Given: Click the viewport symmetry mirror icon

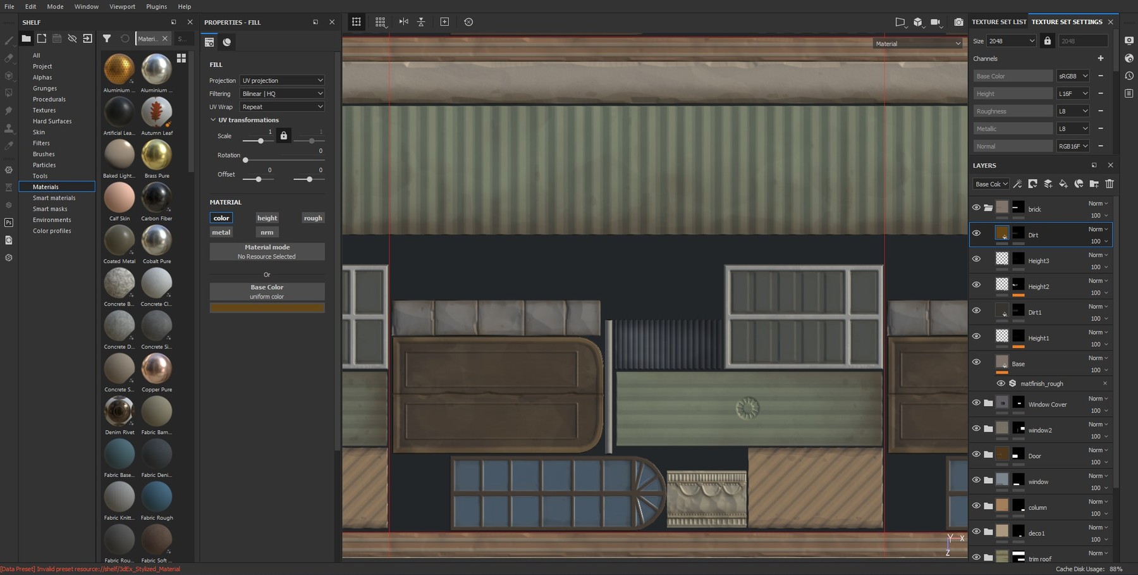Looking at the screenshot, I should pyautogui.click(x=403, y=22).
